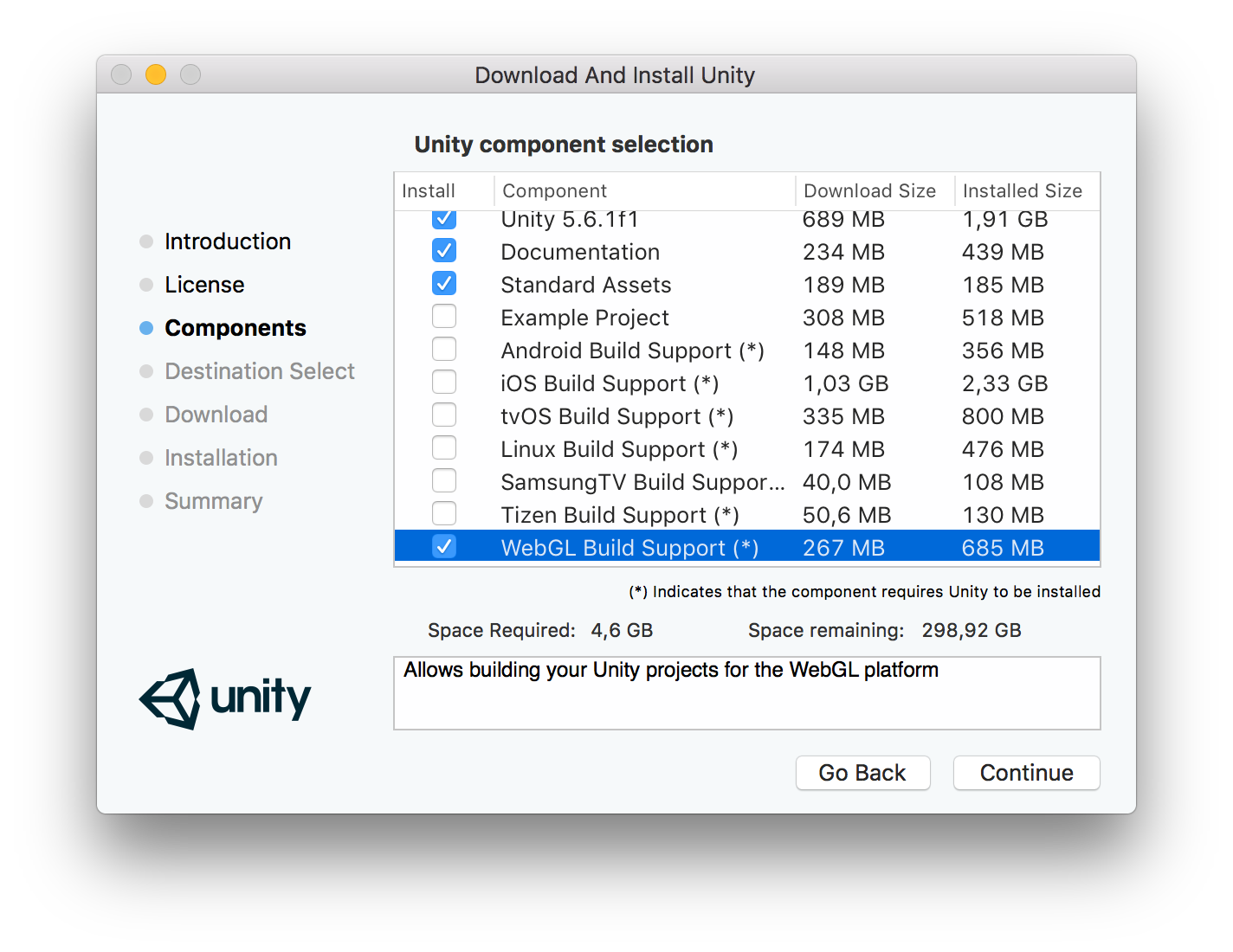Enable the Tizen Build Support checkbox
This screenshot has width=1233, height=952.
tap(444, 514)
